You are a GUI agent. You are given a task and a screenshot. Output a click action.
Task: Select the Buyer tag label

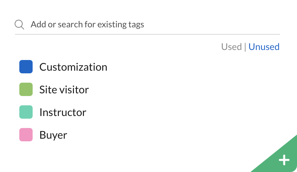53,135
